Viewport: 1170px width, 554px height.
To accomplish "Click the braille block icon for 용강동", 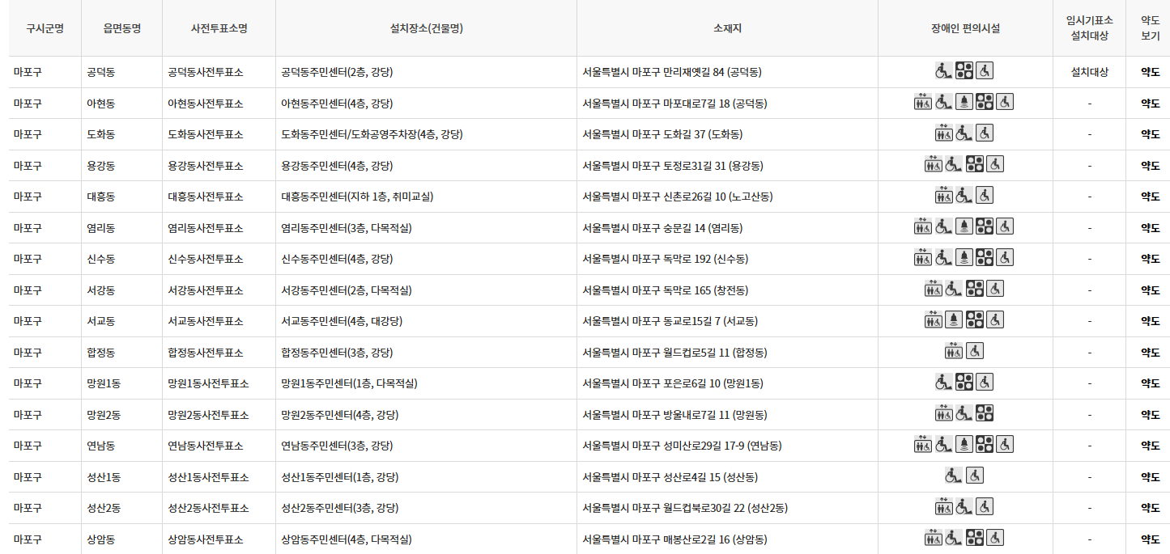I will (x=974, y=164).
